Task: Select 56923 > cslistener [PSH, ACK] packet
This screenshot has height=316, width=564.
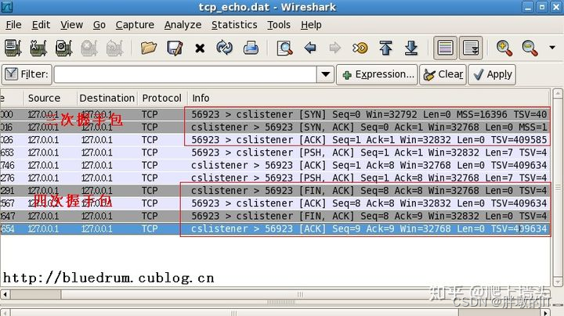Action: click(275, 153)
